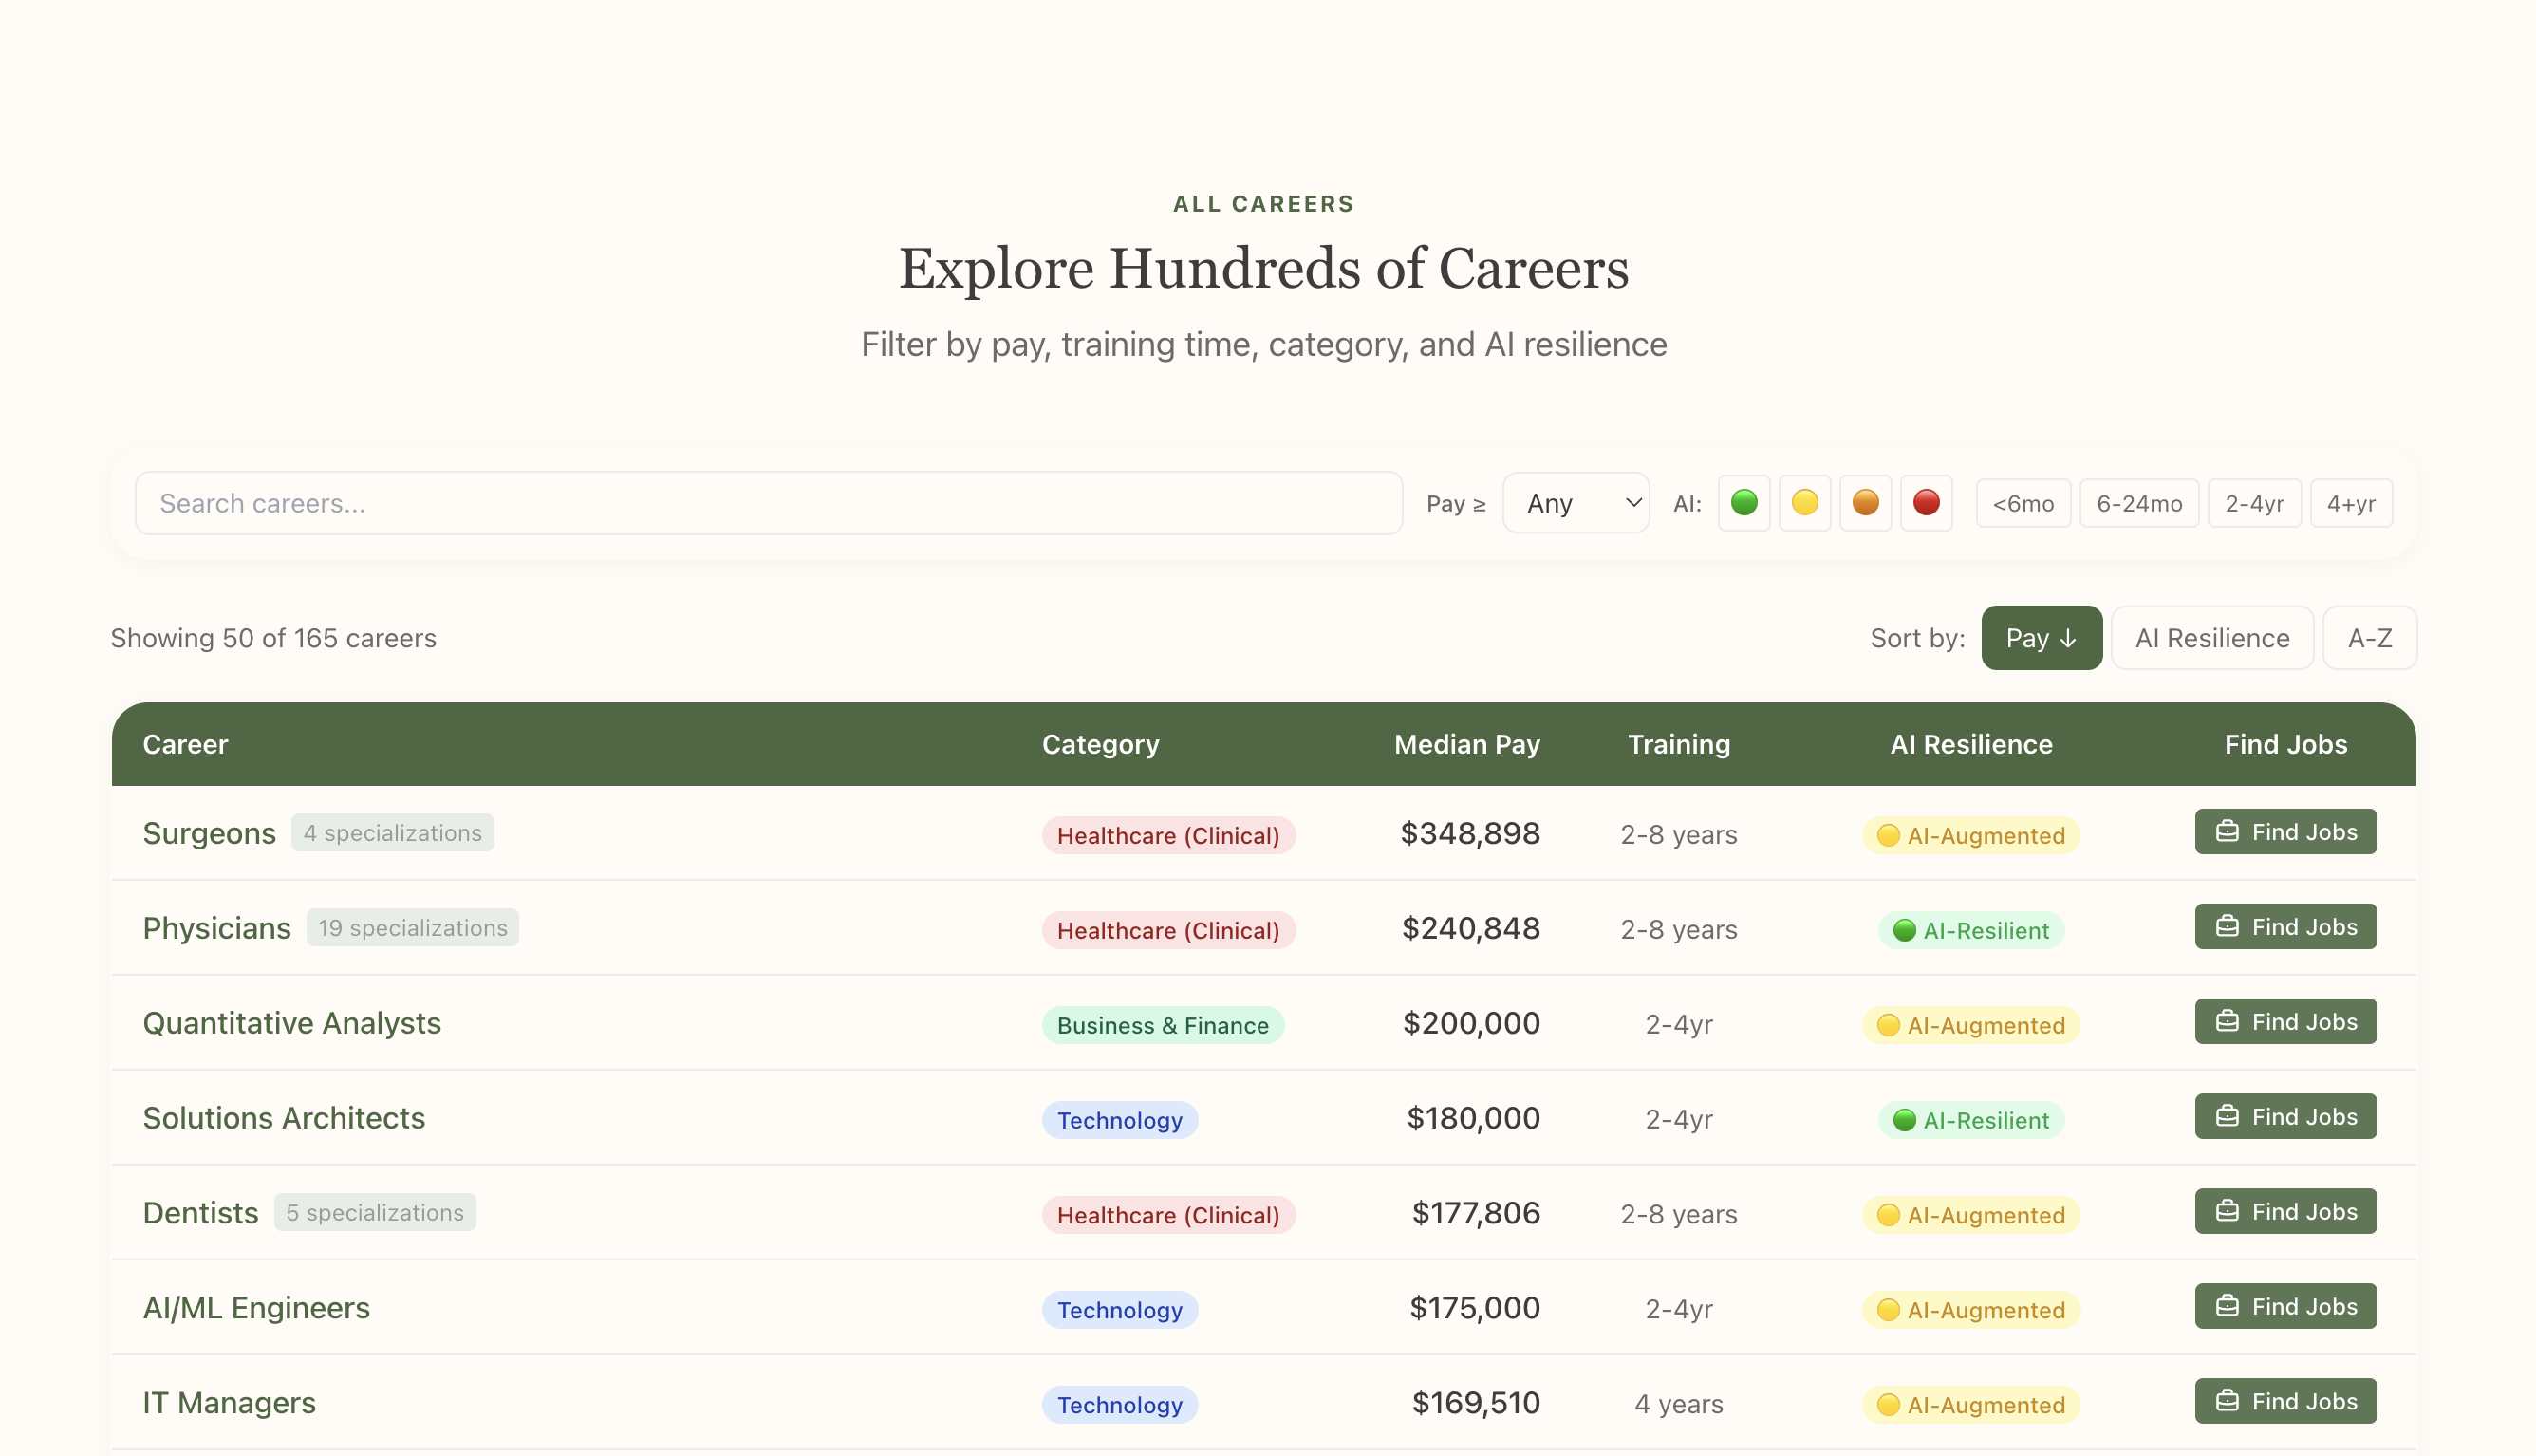2536x1456 pixels.
Task: Expand the 19 specializations under Physicians
Action: (412, 927)
